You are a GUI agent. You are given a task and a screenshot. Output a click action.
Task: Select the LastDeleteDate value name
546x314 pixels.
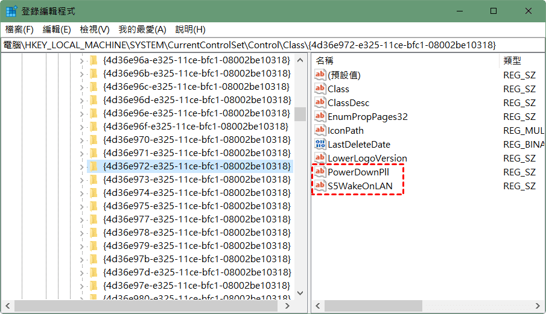pos(359,144)
